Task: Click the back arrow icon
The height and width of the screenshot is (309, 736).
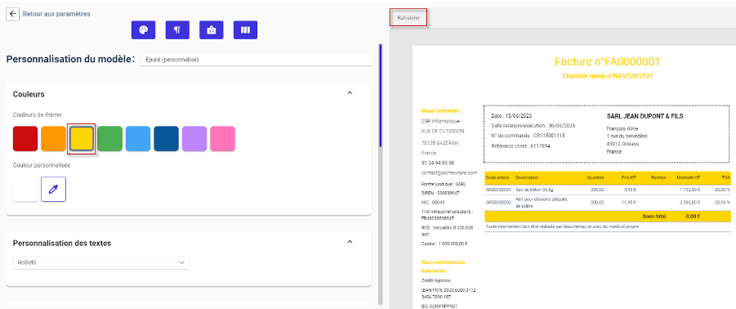Action: click(x=13, y=14)
